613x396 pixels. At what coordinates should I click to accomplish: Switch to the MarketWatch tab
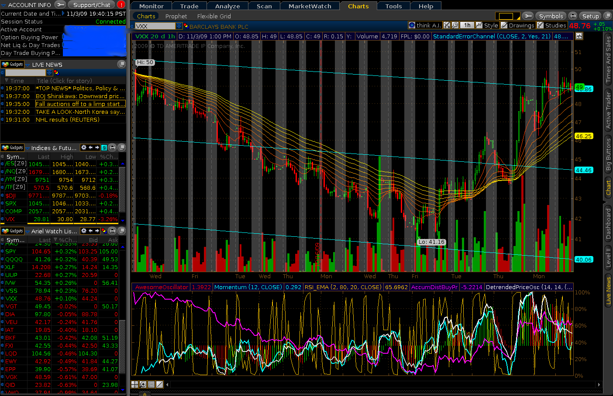tap(310, 6)
